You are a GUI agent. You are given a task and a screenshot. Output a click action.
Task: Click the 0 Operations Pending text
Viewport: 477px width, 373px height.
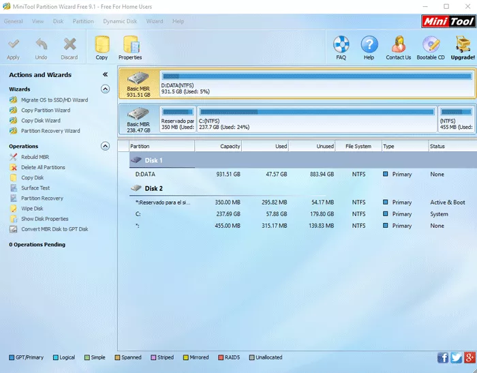37,245
